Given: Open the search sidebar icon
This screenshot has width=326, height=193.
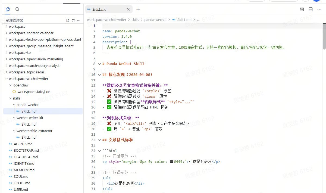Looking at the screenshot, I should [17, 9].
